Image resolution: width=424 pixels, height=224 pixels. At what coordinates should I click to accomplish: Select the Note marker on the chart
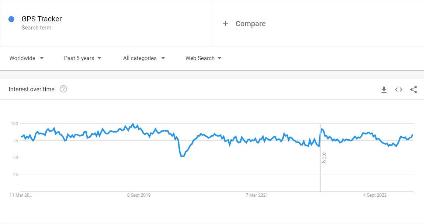pos(324,157)
